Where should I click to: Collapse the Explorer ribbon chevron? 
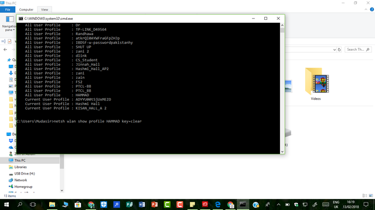(366, 9)
